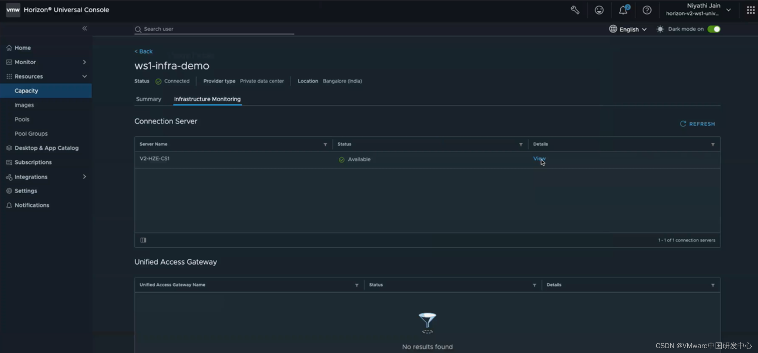Collapse the sidebar with double chevron

pos(84,28)
